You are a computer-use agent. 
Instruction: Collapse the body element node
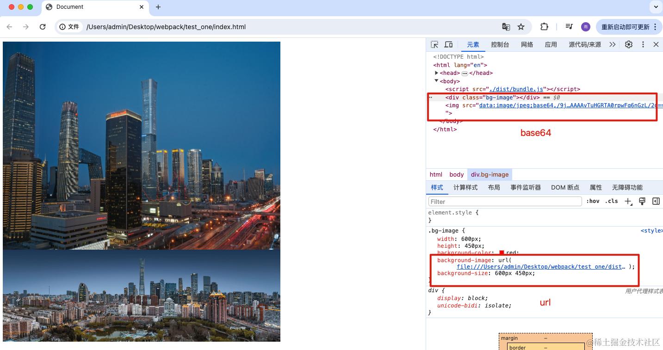[x=436, y=81]
